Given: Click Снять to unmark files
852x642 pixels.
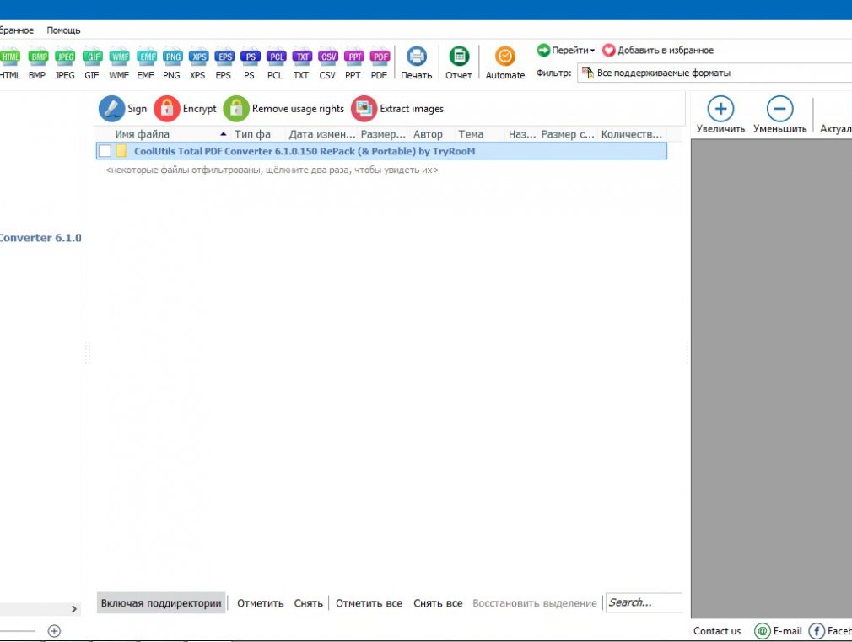Looking at the screenshot, I should [x=308, y=603].
